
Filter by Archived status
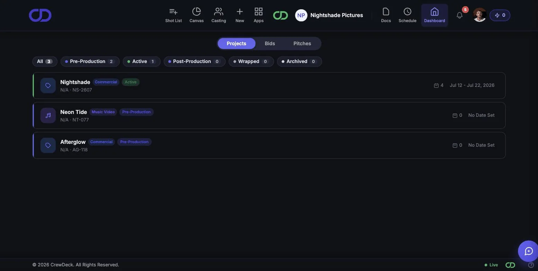(x=299, y=62)
